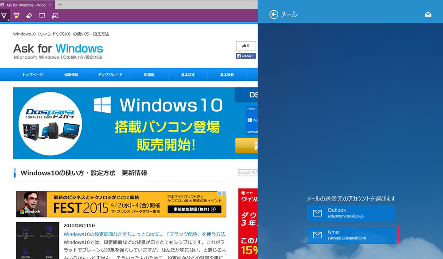The width and height of the screenshot is (443, 259).
Task: Open a new browser tab
Action: pyautogui.click(x=60, y=5)
